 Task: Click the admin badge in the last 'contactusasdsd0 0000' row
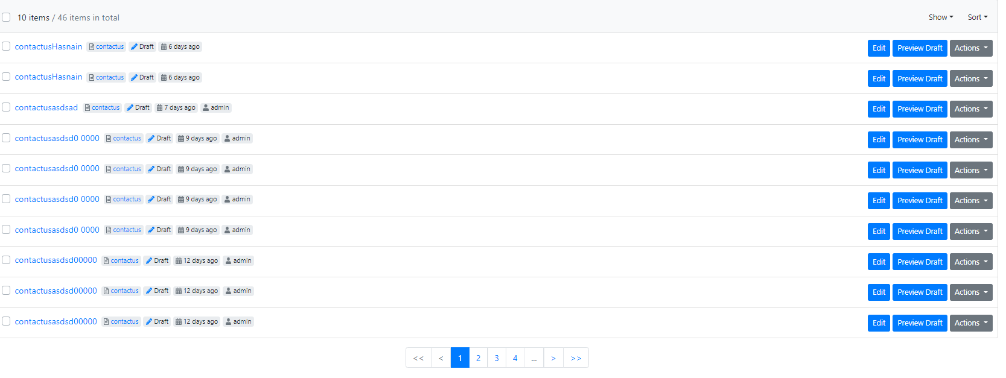[x=237, y=230]
